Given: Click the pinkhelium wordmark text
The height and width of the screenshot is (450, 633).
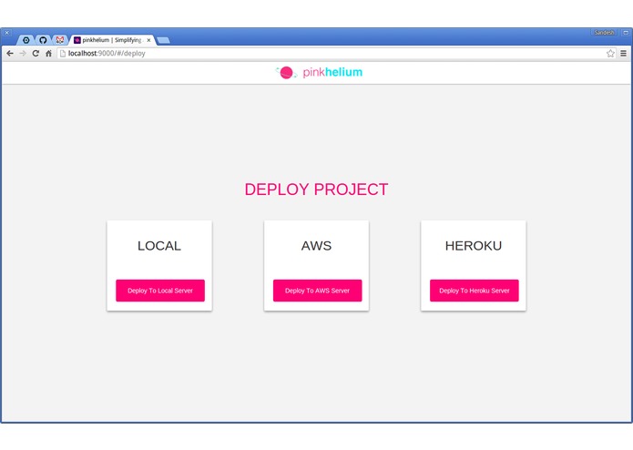Looking at the screenshot, I should pyautogui.click(x=332, y=72).
